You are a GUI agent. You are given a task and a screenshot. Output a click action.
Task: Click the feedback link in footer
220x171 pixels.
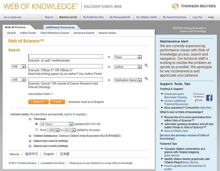pyautogui.click(x=96, y=163)
